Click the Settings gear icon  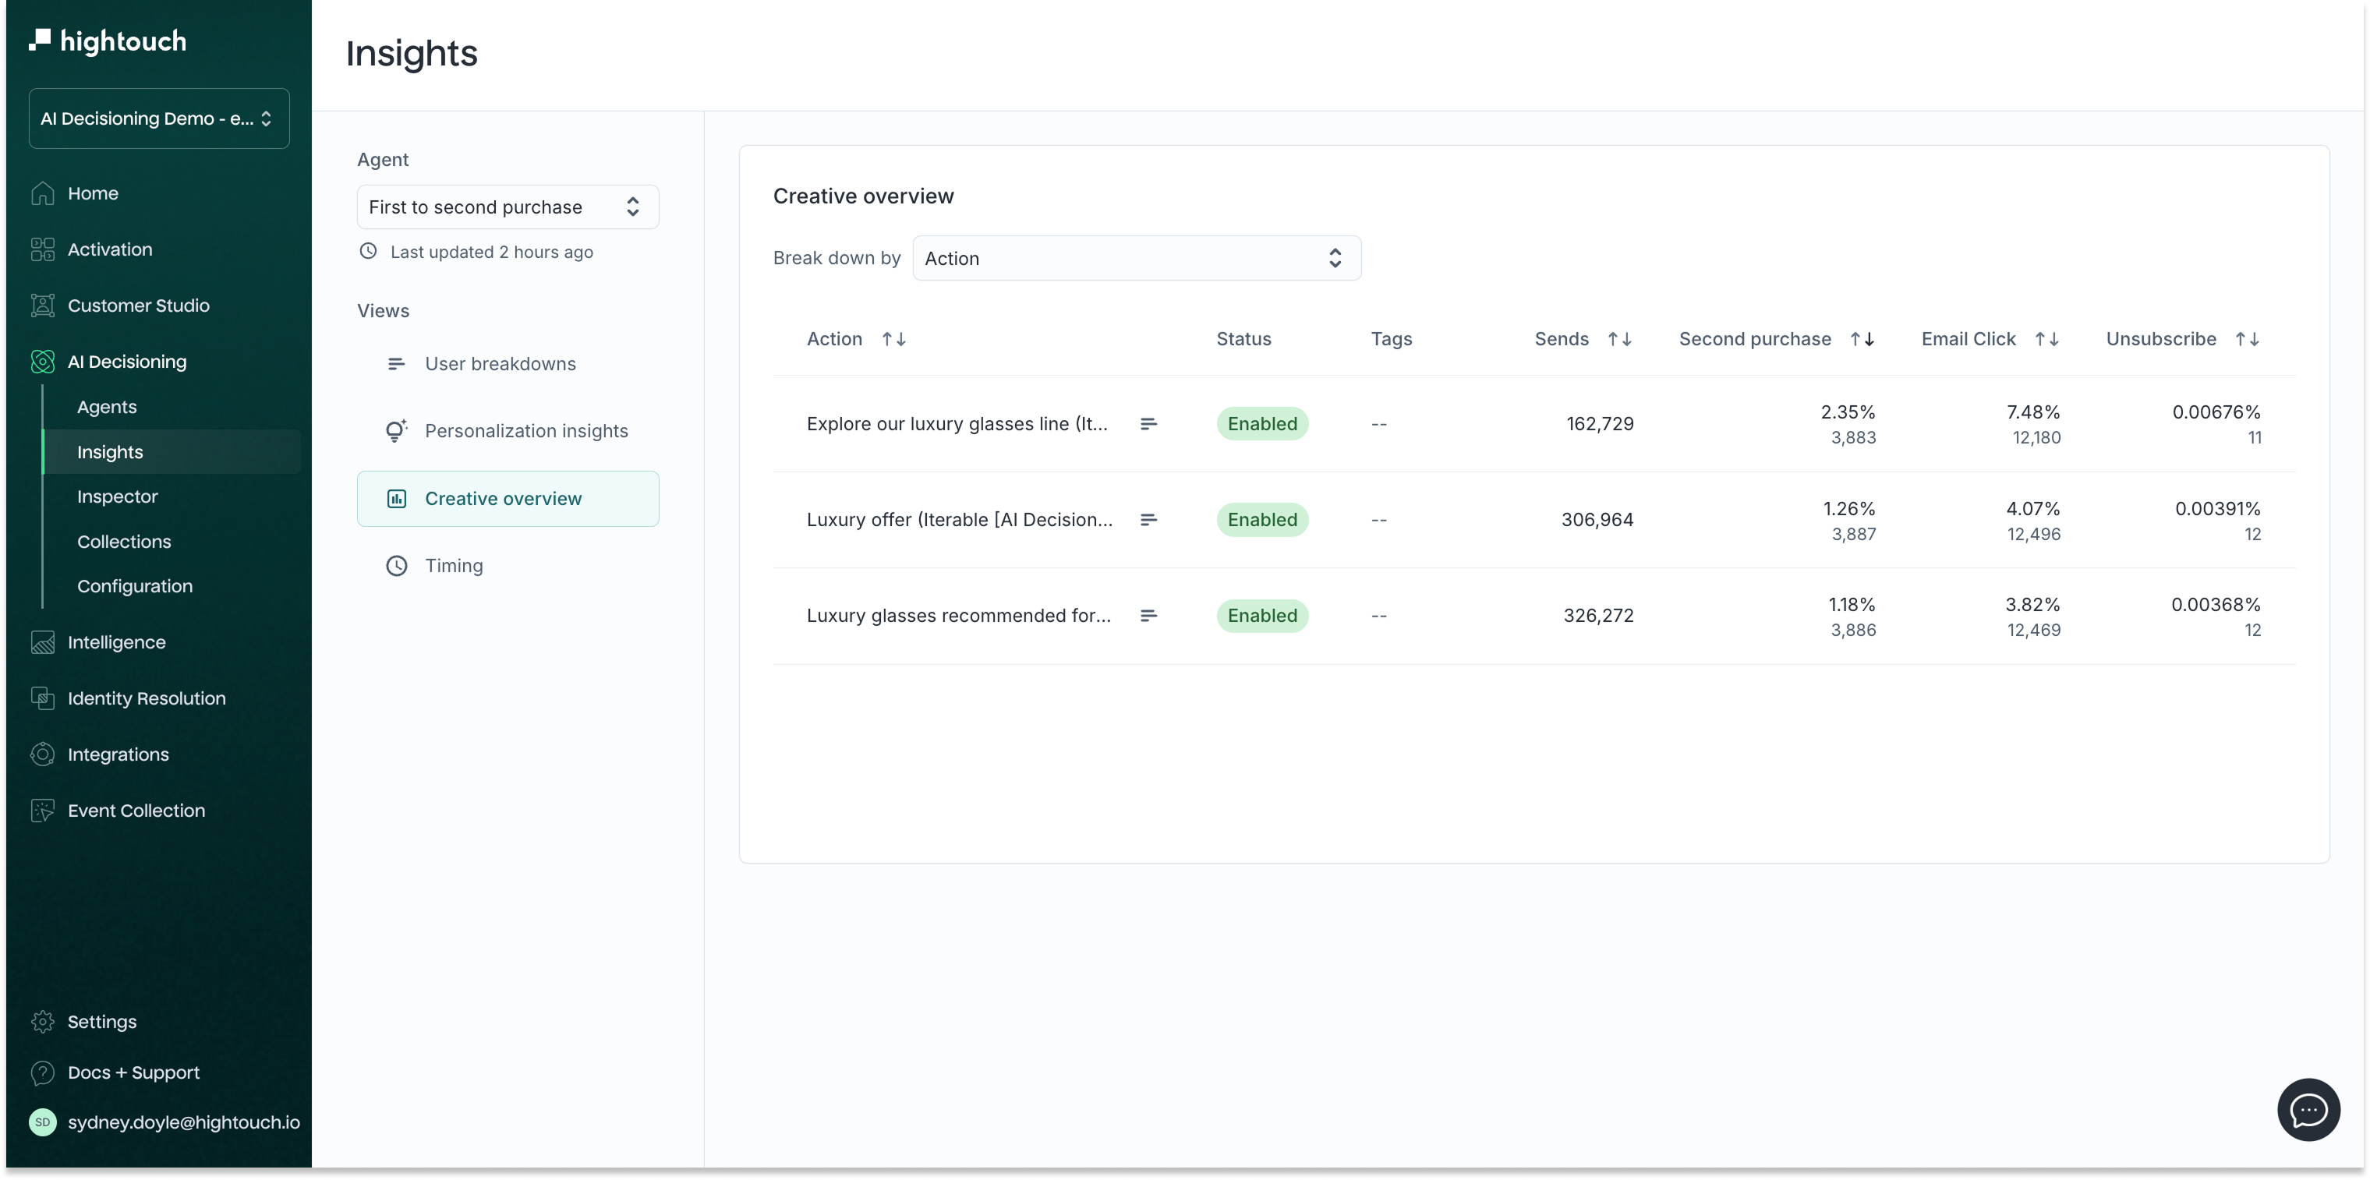(x=42, y=1022)
